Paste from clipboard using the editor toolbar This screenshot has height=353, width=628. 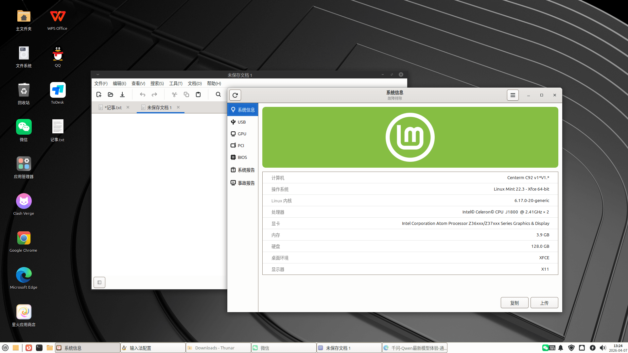[198, 94]
